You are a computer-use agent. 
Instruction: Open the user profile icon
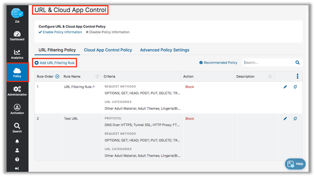[17, 150]
